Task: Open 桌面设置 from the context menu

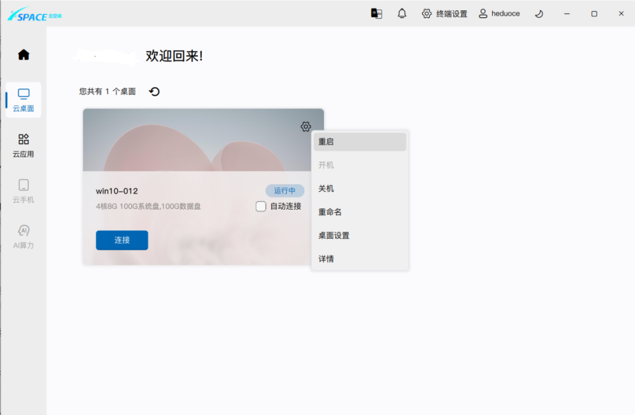Action: click(360, 235)
